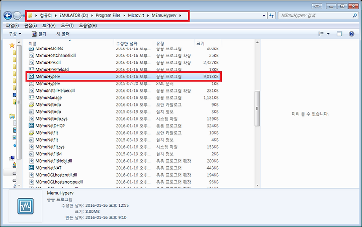Open the 도움말(H) menu
The image size is (362, 227).
88,26
